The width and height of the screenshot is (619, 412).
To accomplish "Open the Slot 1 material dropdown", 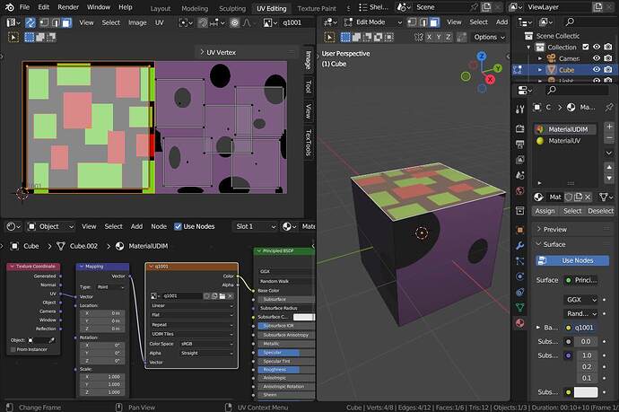I will click(256, 226).
